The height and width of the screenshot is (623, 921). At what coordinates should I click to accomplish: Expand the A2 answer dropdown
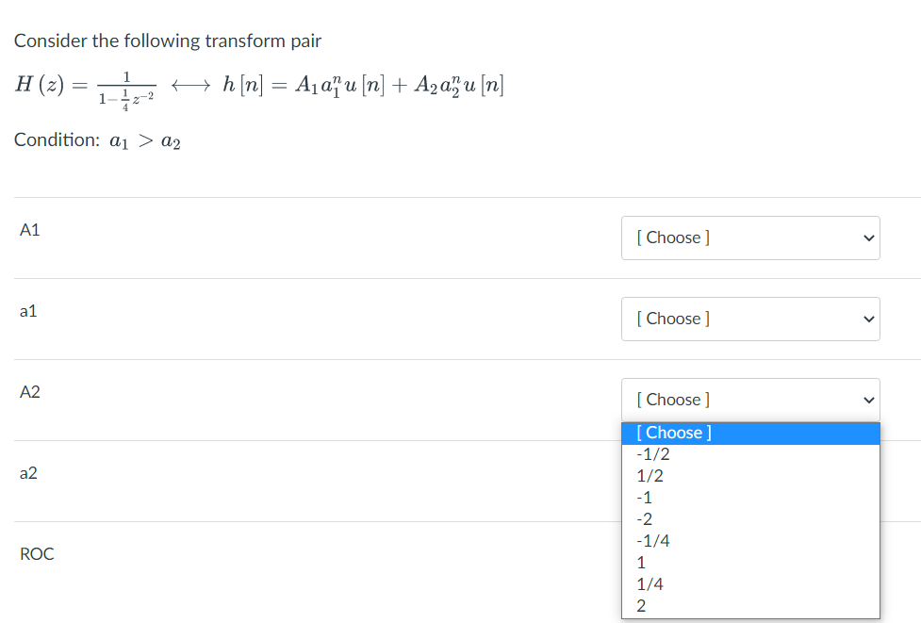(749, 399)
